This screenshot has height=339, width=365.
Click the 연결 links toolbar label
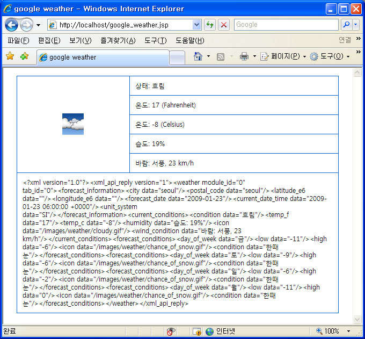click(345, 40)
